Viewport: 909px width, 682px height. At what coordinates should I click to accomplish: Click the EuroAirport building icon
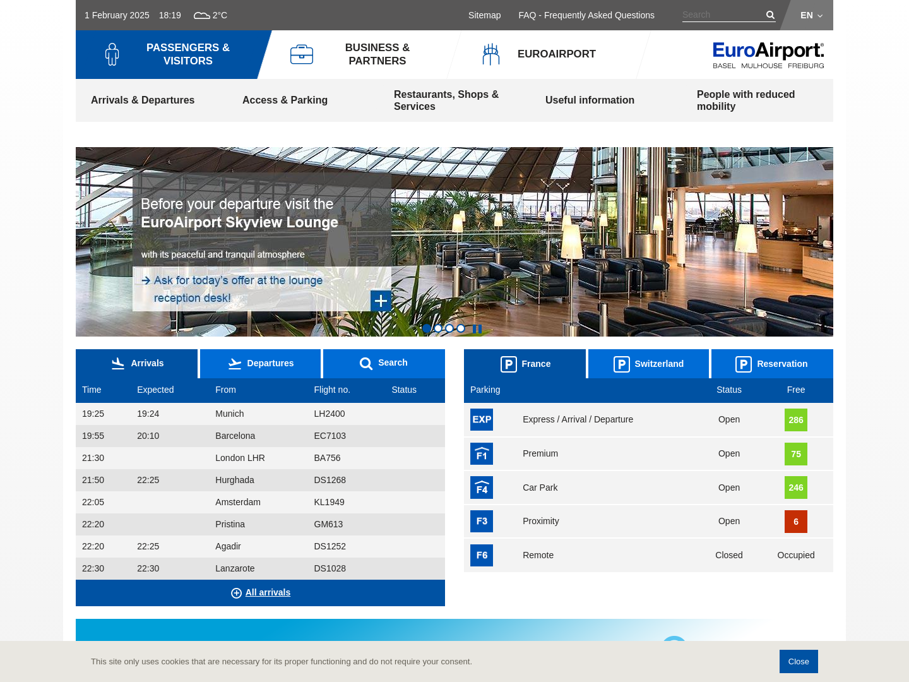tap(491, 54)
